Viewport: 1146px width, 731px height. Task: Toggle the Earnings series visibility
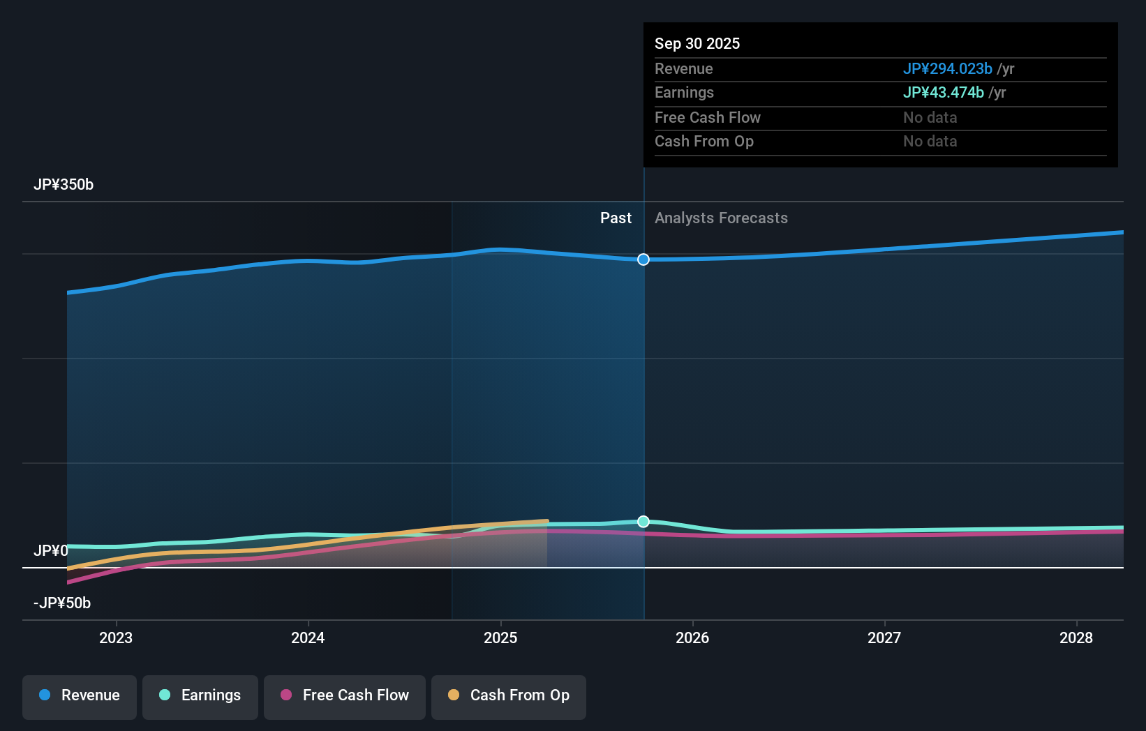pos(200,695)
